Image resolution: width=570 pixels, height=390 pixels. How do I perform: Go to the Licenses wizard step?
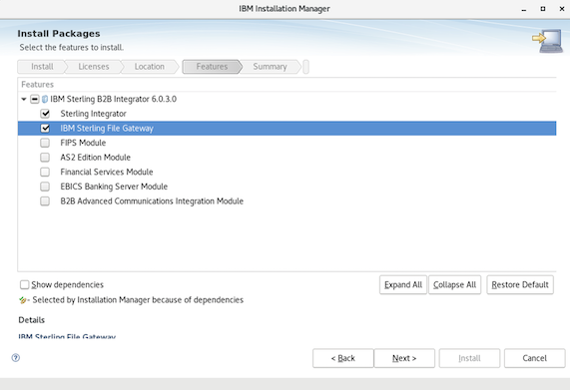pyautogui.click(x=94, y=67)
